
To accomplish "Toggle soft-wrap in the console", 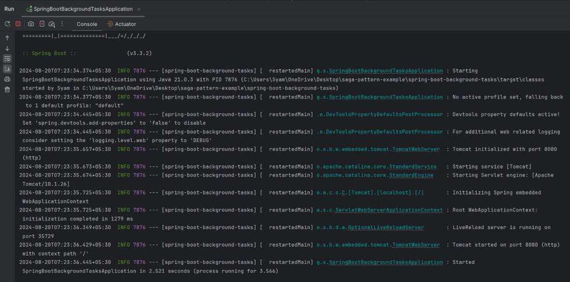I will [7, 59].
